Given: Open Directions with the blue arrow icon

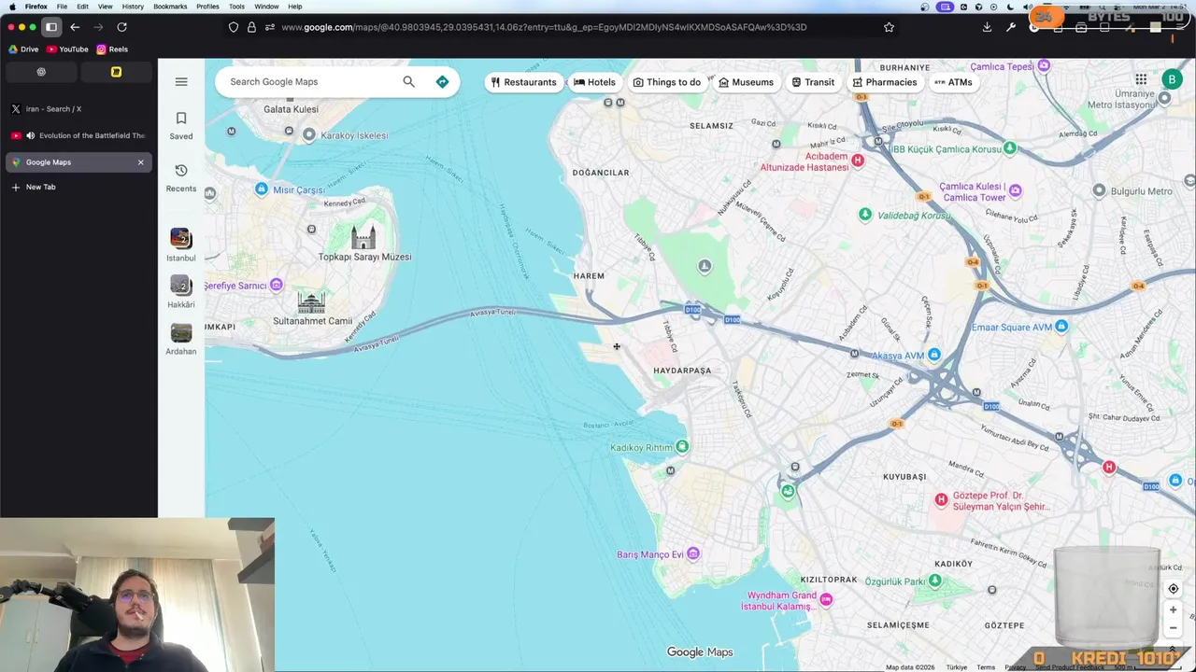Looking at the screenshot, I should (442, 82).
